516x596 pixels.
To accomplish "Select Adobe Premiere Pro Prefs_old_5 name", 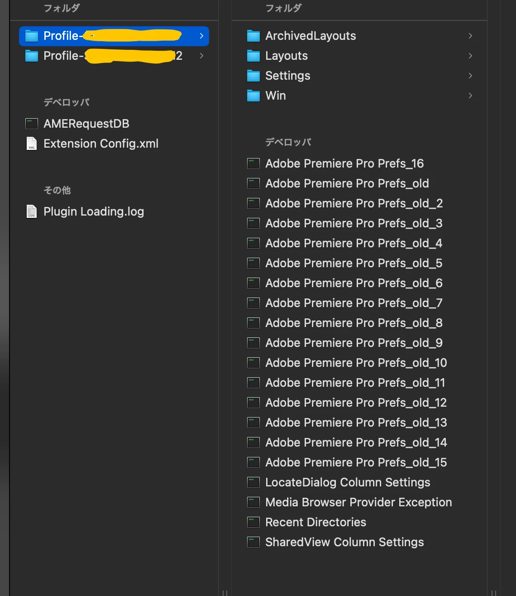I will pyautogui.click(x=354, y=263).
